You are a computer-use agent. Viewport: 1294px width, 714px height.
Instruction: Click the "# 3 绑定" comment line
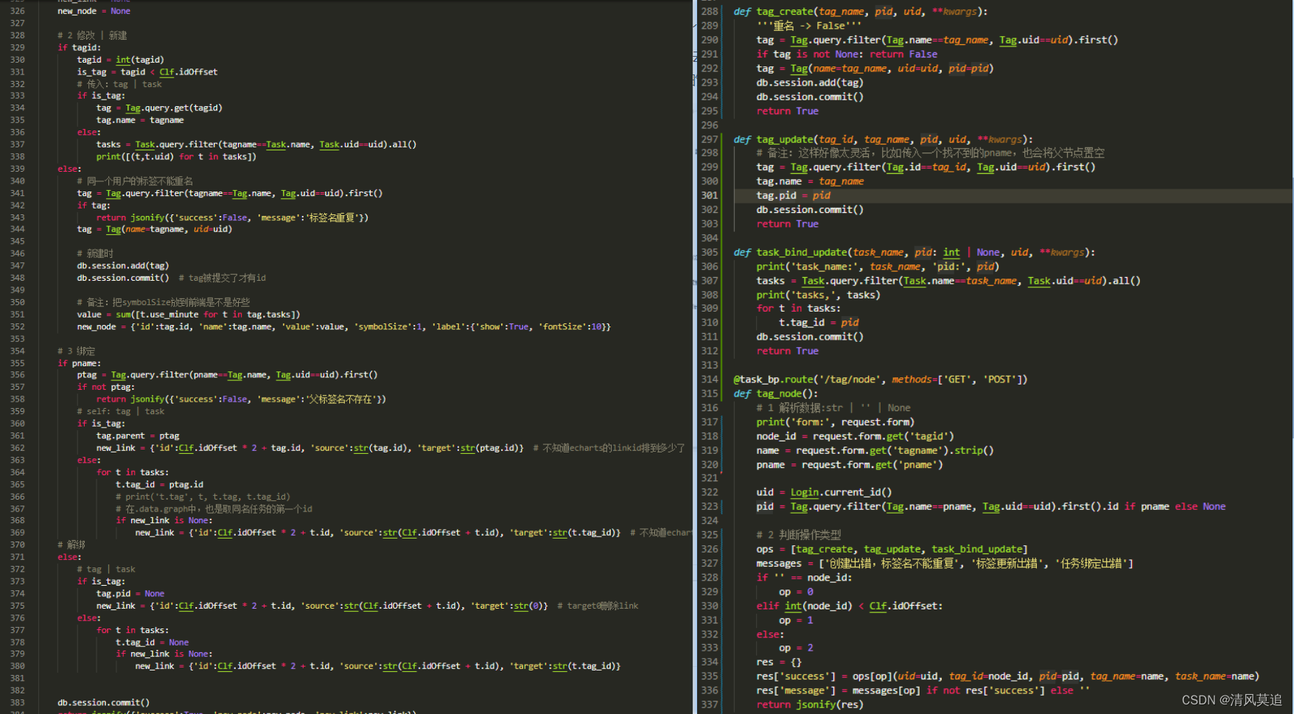click(76, 351)
